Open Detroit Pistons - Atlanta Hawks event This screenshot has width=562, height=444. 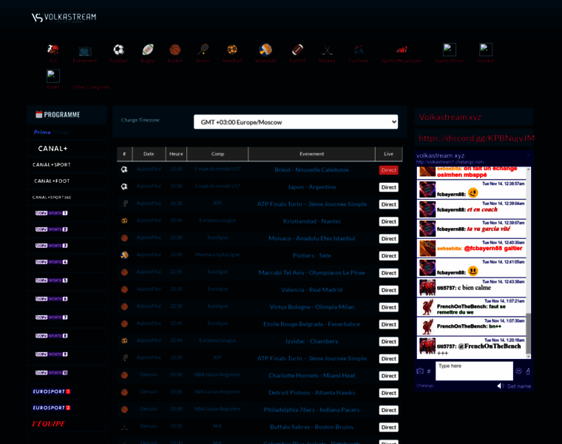pyautogui.click(x=311, y=393)
